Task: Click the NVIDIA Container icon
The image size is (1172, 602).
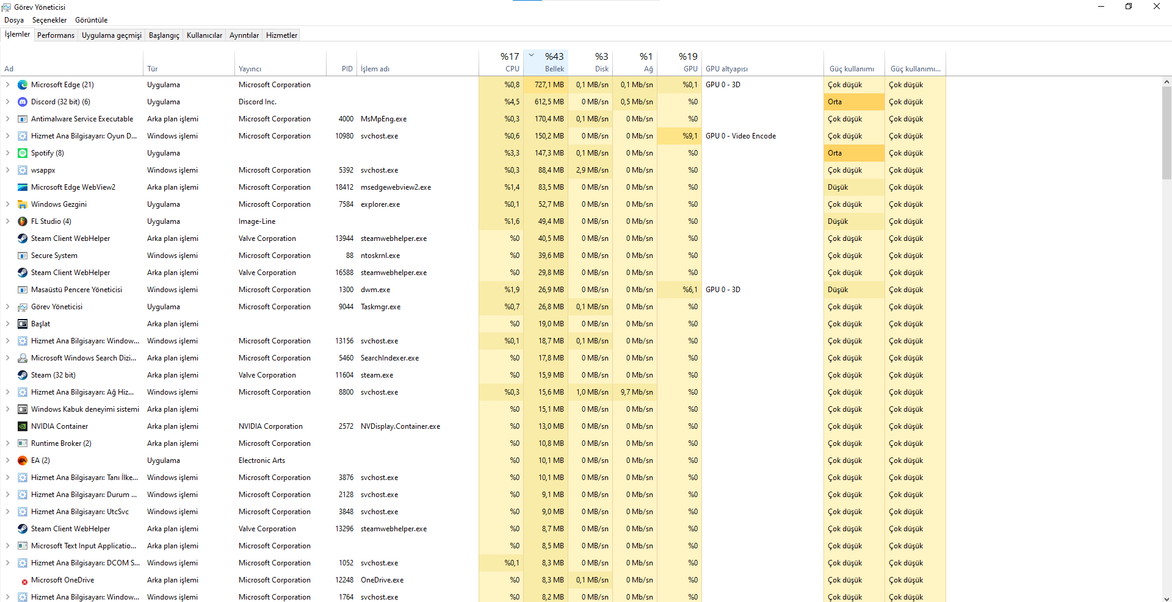Action: point(23,426)
